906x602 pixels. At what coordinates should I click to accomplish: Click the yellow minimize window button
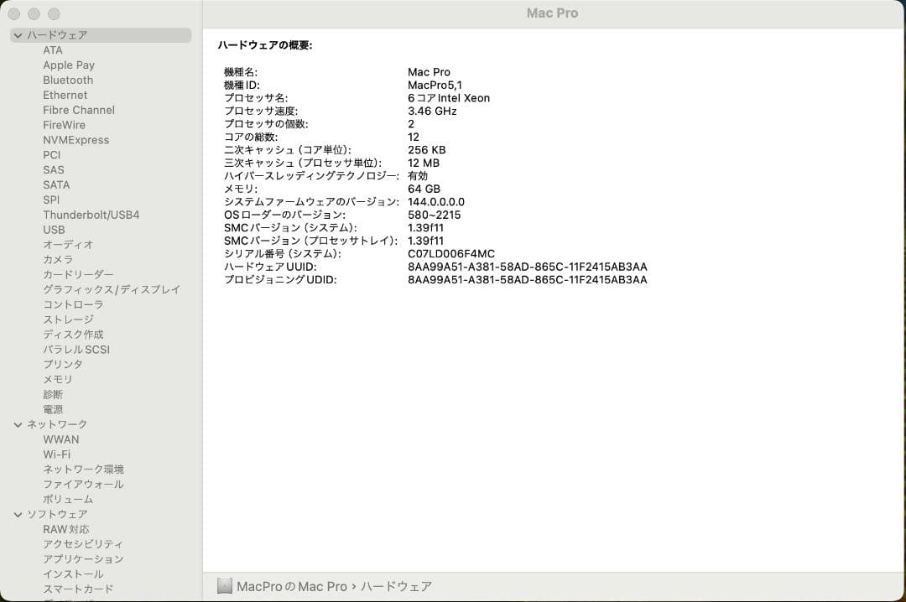[x=34, y=14]
